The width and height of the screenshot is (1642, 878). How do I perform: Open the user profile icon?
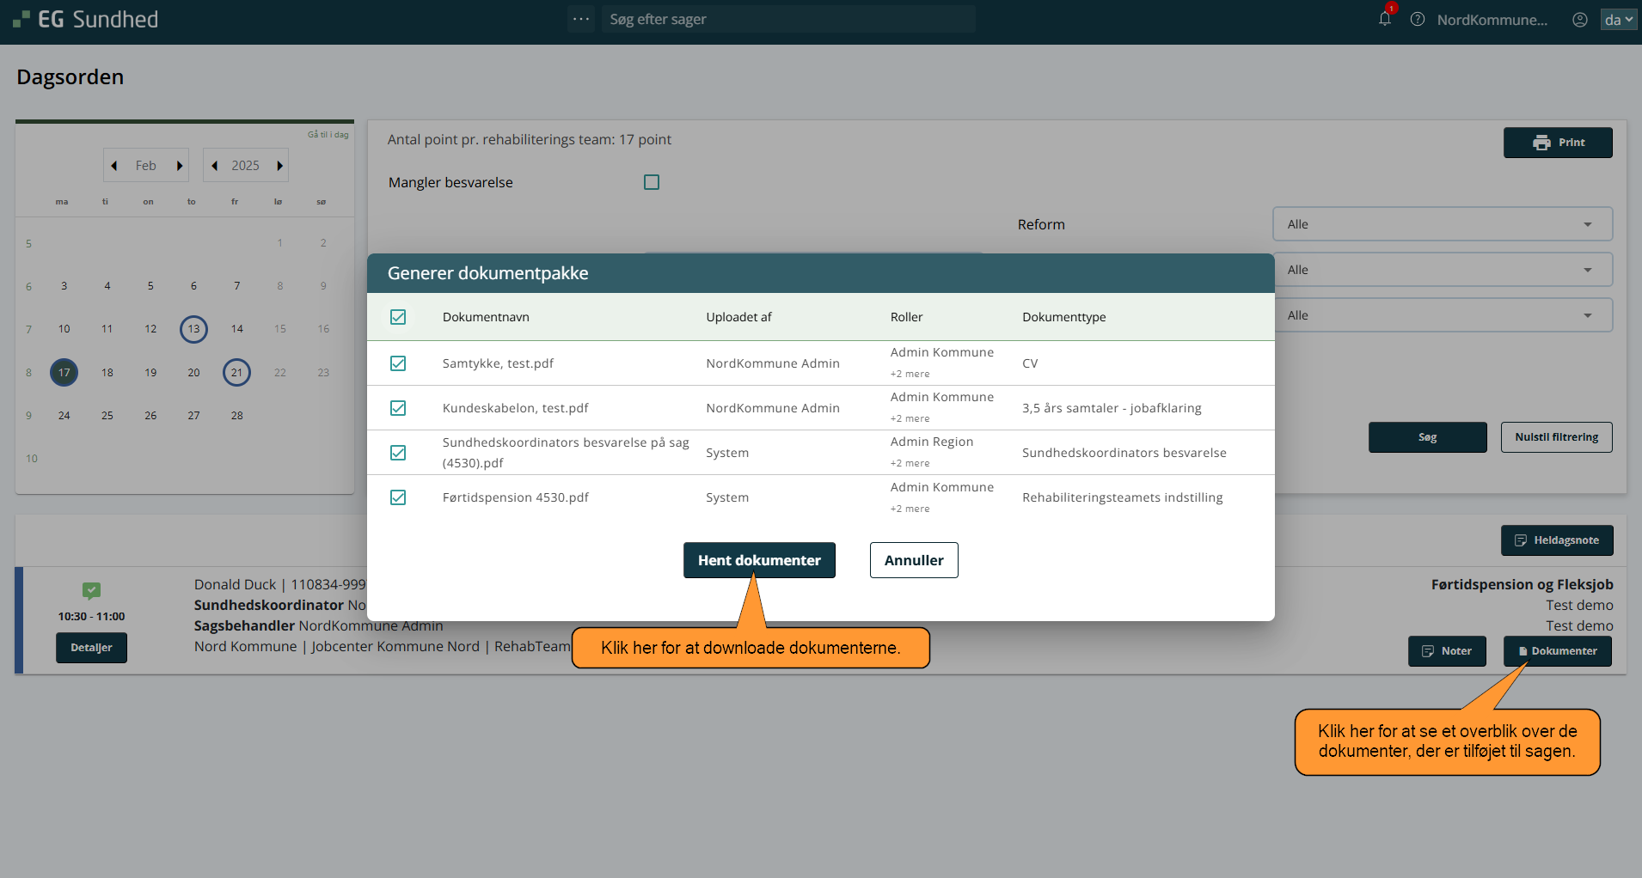click(x=1579, y=20)
